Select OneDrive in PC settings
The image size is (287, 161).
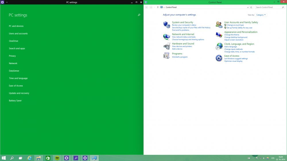pos(13,41)
